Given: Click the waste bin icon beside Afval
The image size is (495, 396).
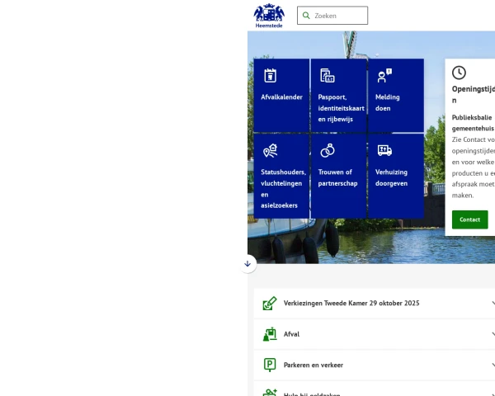Looking at the screenshot, I should pos(270,334).
